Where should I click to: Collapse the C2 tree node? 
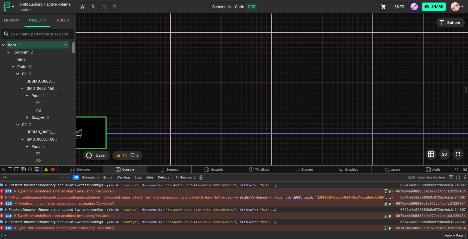18,125
